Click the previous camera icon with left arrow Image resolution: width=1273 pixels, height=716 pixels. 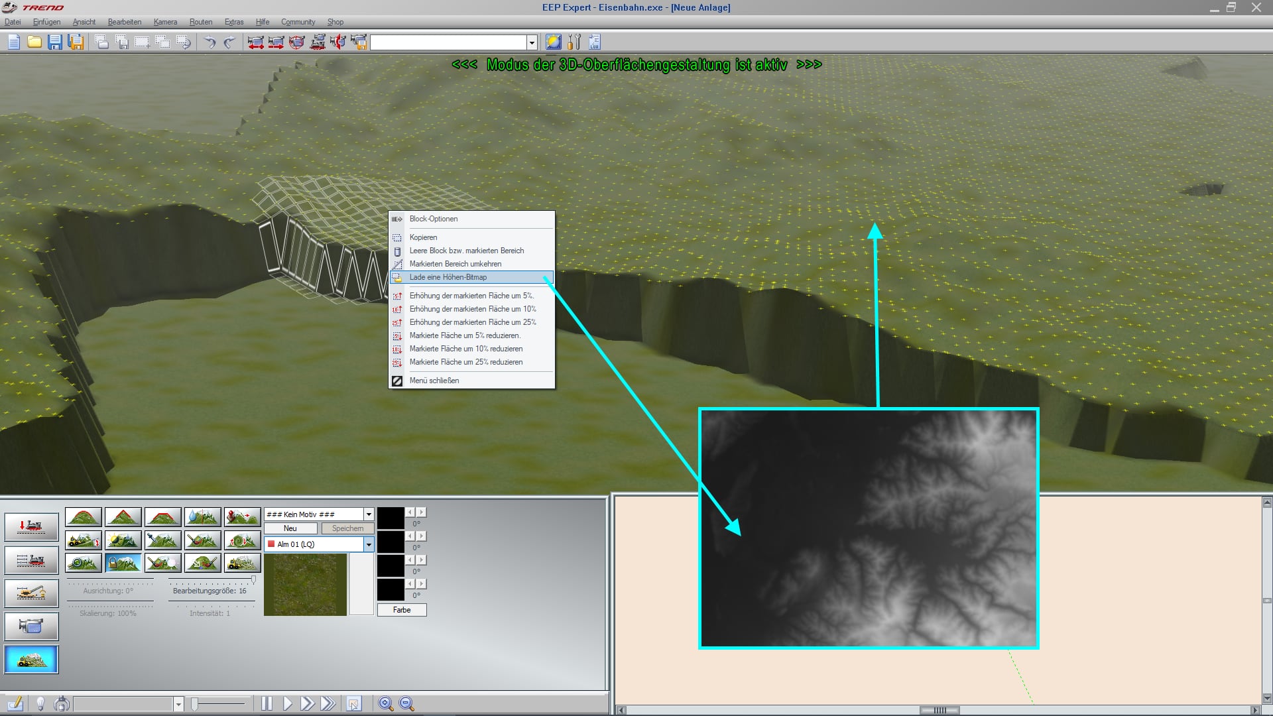coord(255,42)
